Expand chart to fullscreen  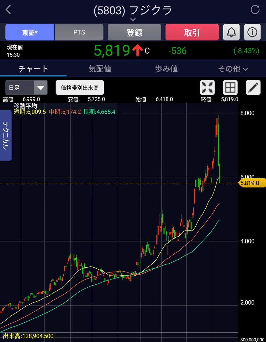(207, 87)
